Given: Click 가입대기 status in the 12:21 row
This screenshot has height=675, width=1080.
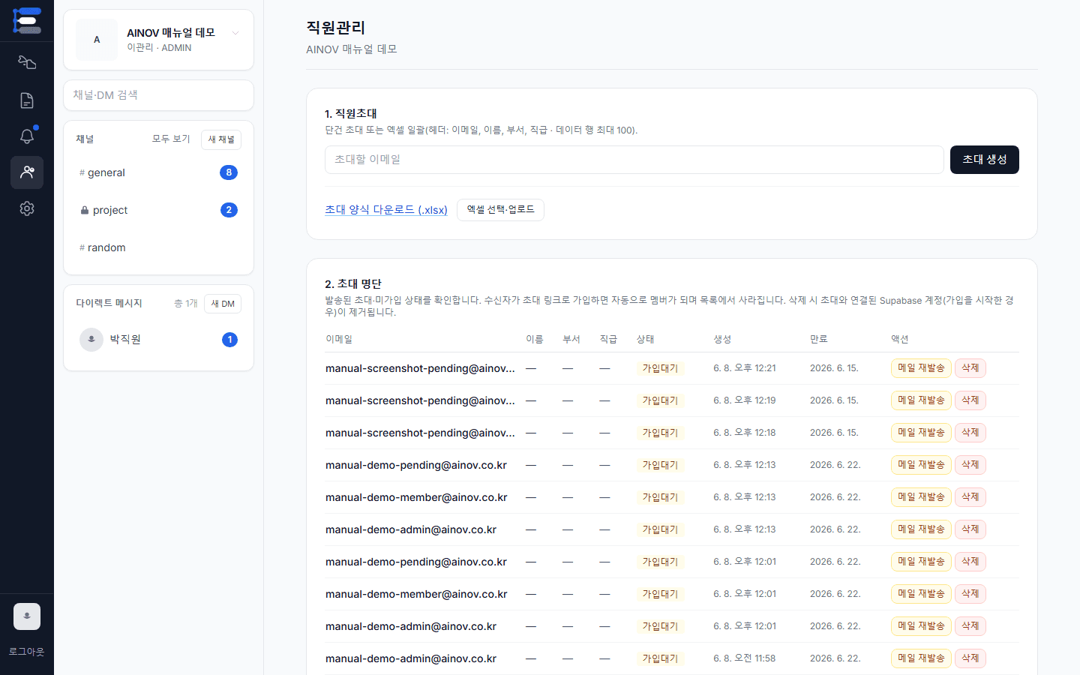Looking at the screenshot, I should (x=660, y=368).
